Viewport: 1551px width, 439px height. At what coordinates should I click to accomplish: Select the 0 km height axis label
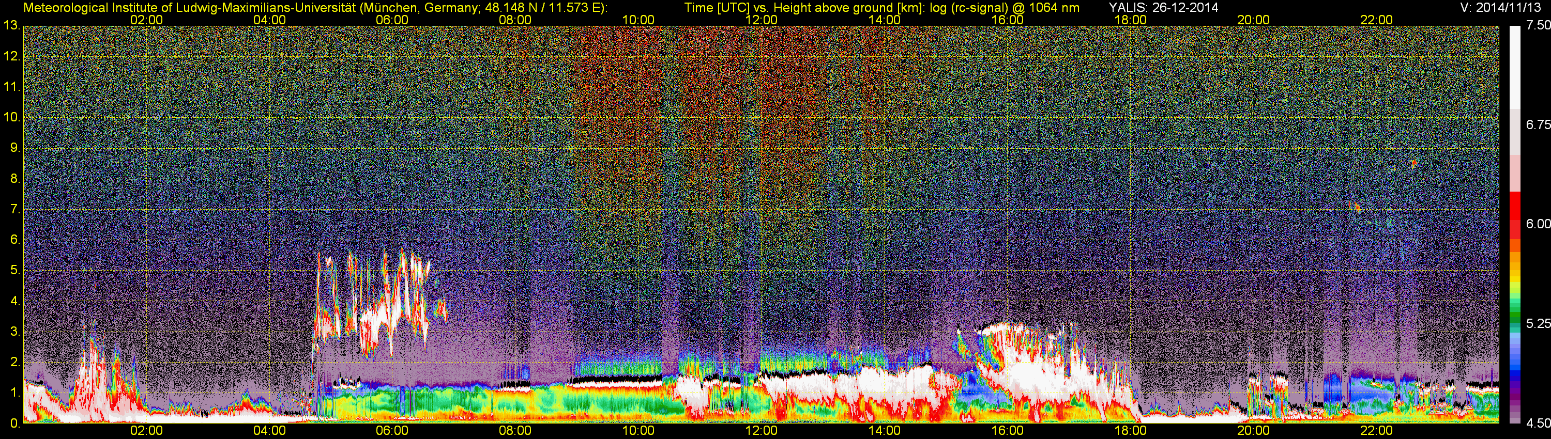[15, 424]
